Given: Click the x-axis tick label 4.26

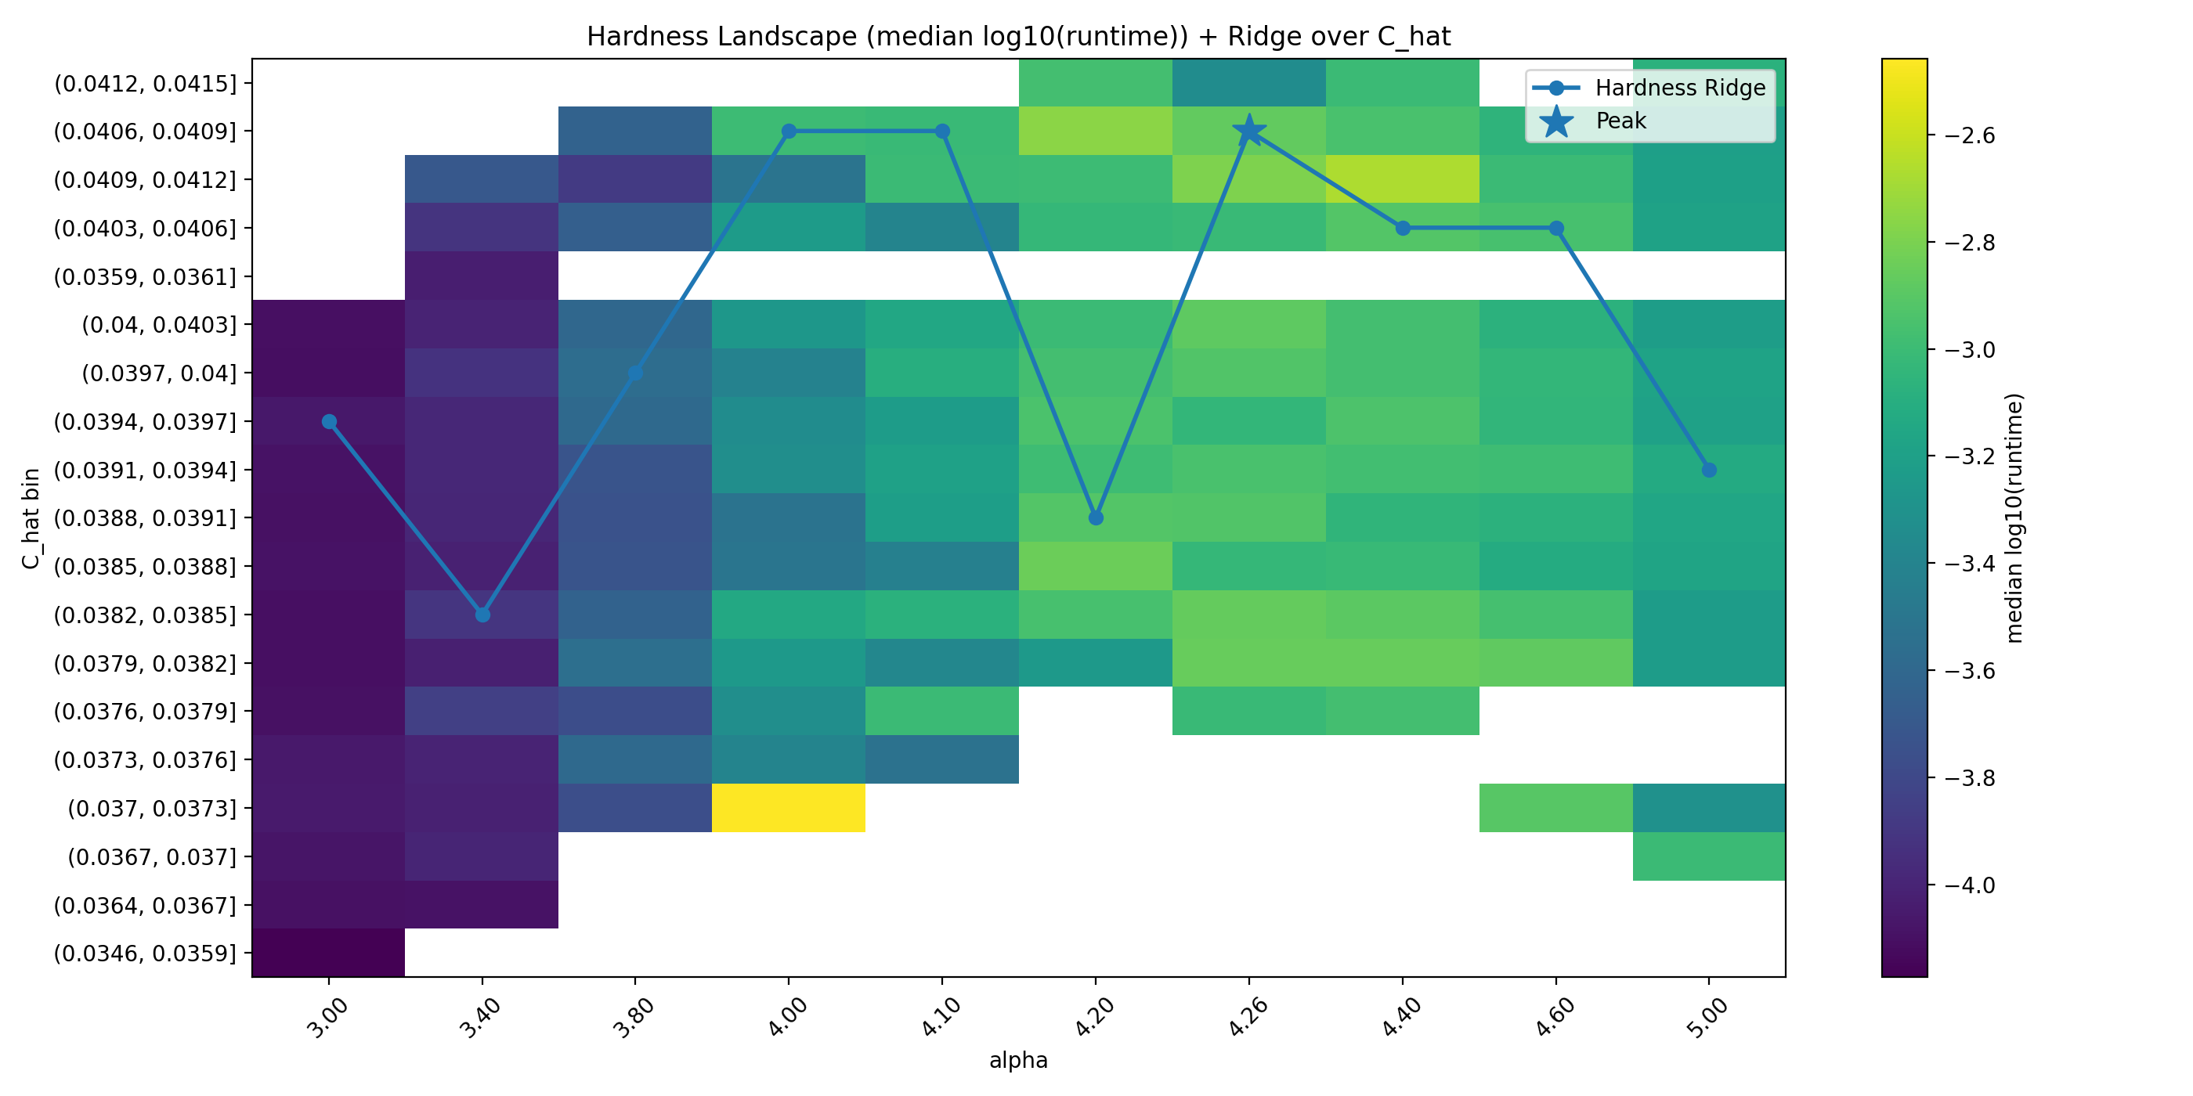Looking at the screenshot, I should click(x=1248, y=1017).
